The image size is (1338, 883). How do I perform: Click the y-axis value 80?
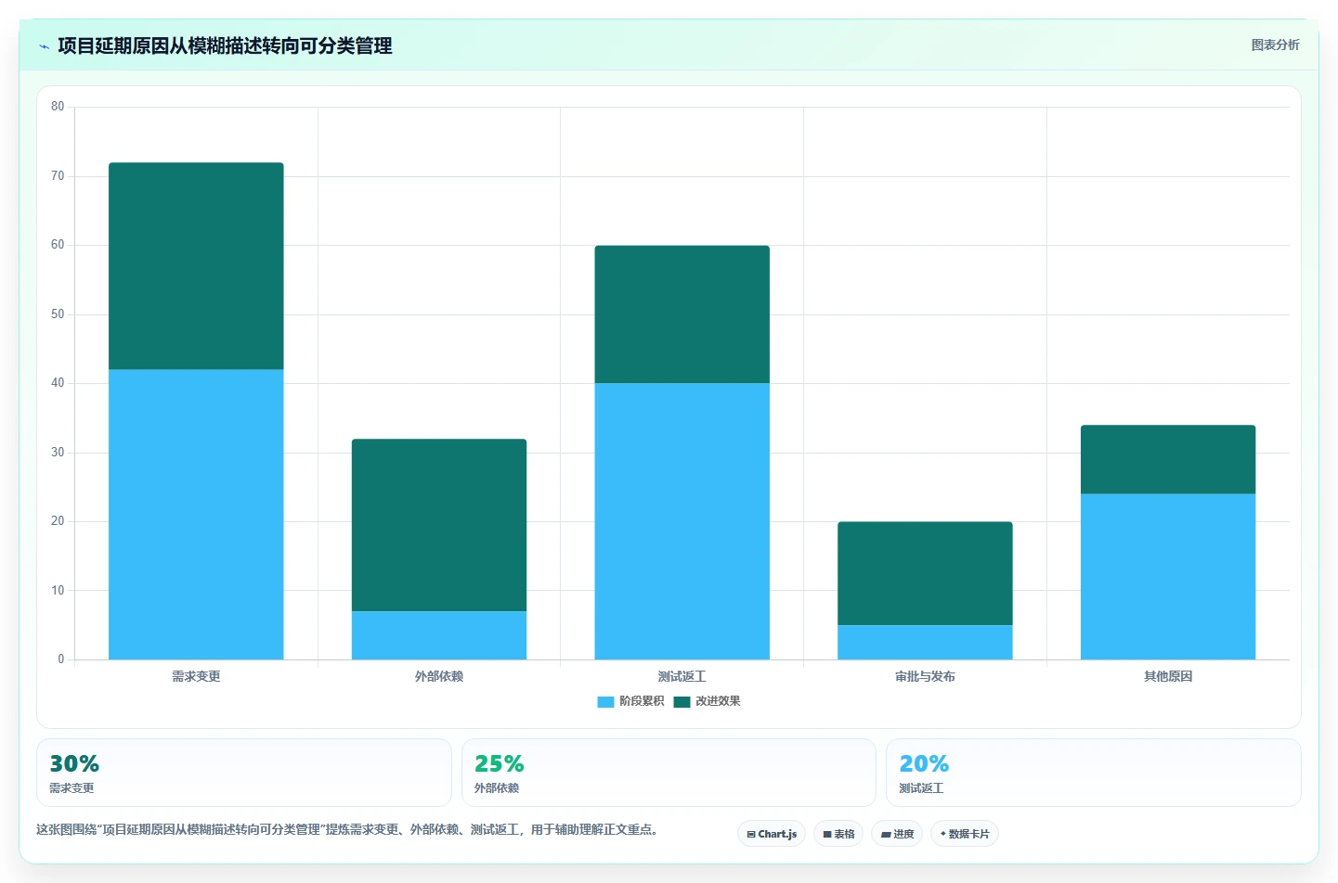[x=58, y=107]
